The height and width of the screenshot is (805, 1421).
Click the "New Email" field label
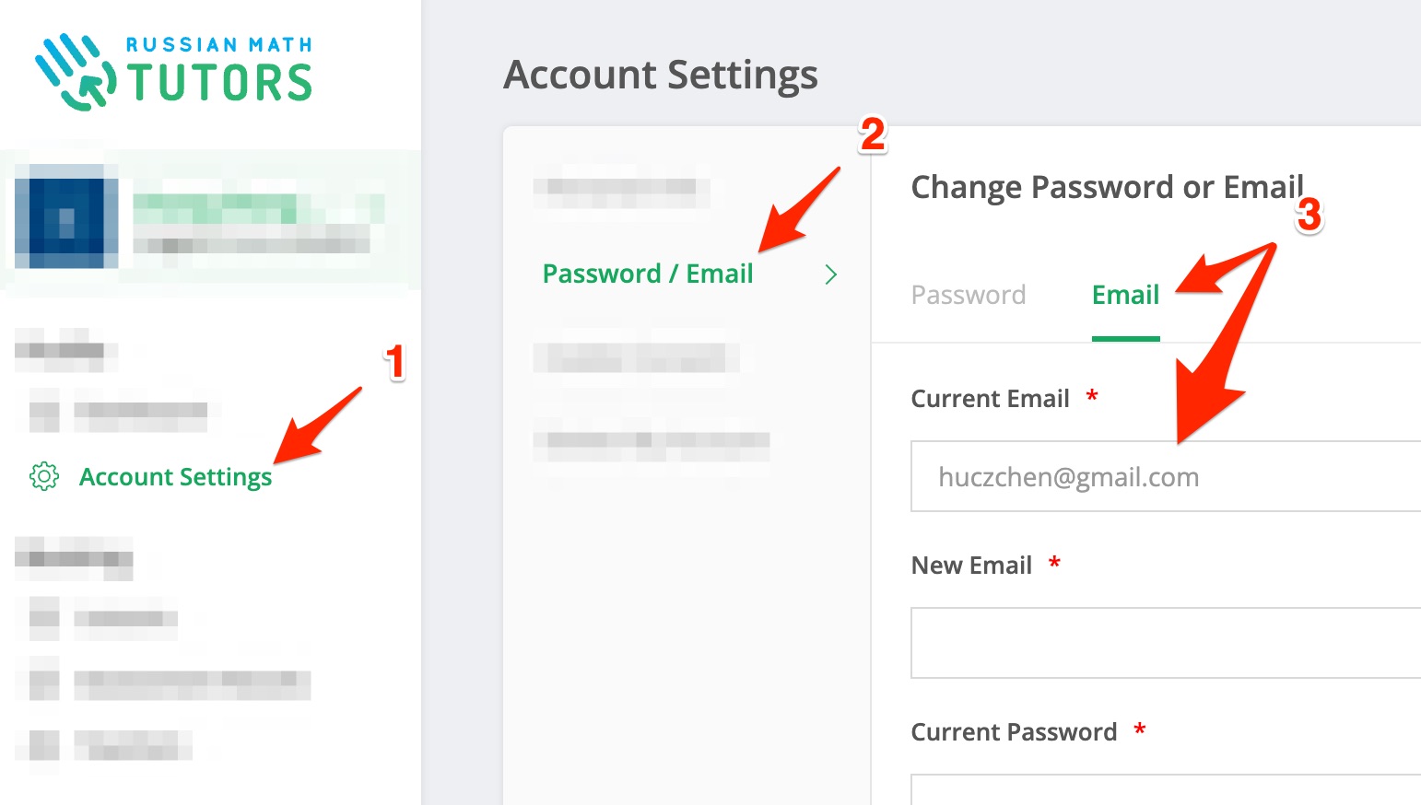(971, 566)
